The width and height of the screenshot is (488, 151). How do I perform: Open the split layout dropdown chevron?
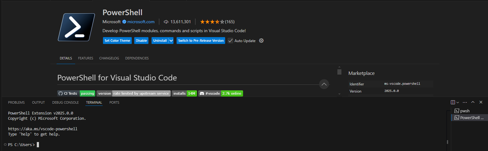(x=458, y=102)
